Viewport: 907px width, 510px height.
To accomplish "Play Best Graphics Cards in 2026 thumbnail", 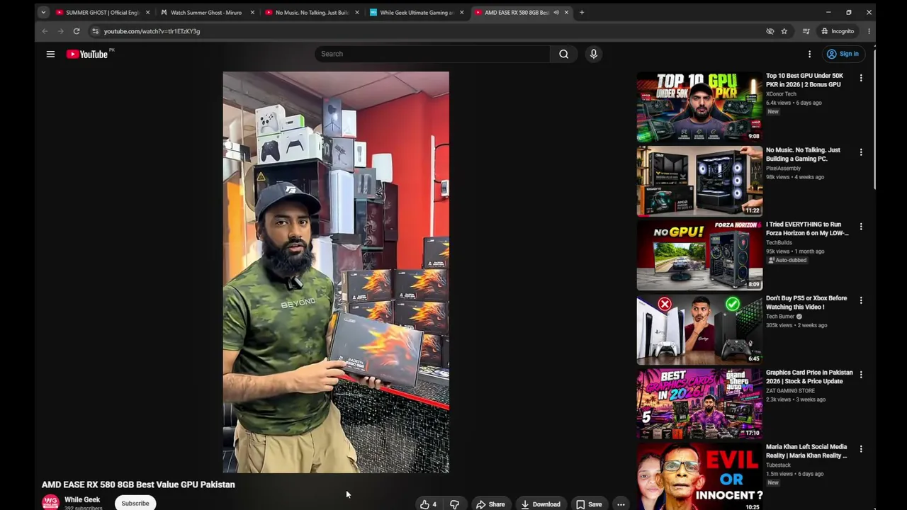I will click(699, 404).
